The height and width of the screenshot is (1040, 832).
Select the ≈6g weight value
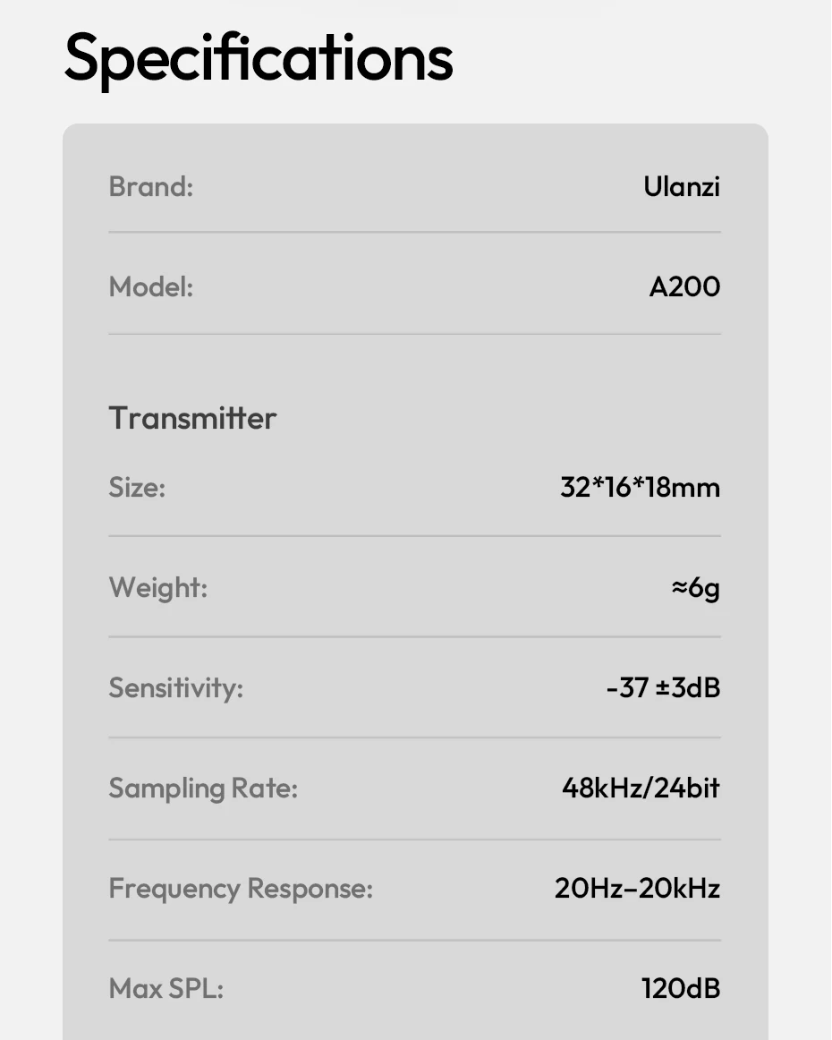click(695, 588)
